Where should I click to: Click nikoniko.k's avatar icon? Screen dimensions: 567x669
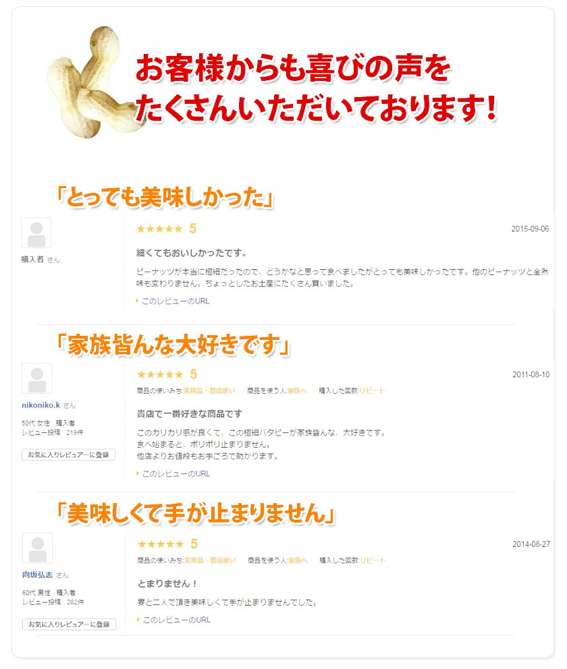(x=36, y=379)
